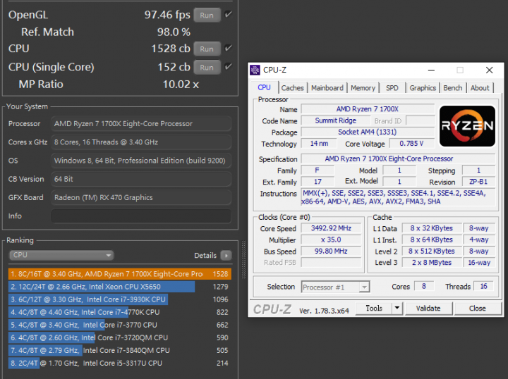Click the Bus Speed 99.80 MHz value
Image resolution: width=508 pixels, height=379 pixels.
coord(331,251)
